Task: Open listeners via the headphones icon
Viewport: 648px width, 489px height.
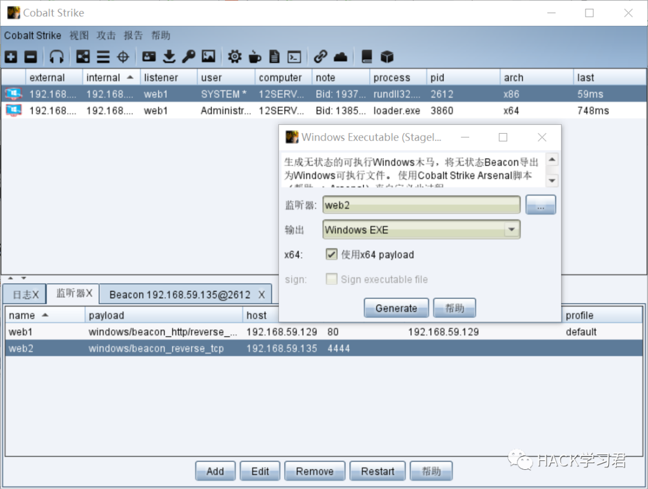Action: (56, 56)
